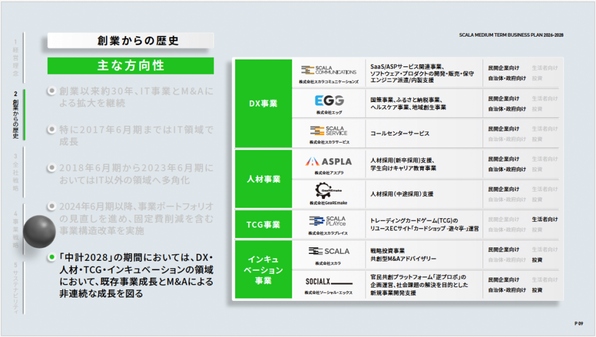Click the SCALA logo in the incubation section
The image size is (596, 337).
[x=329, y=251]
